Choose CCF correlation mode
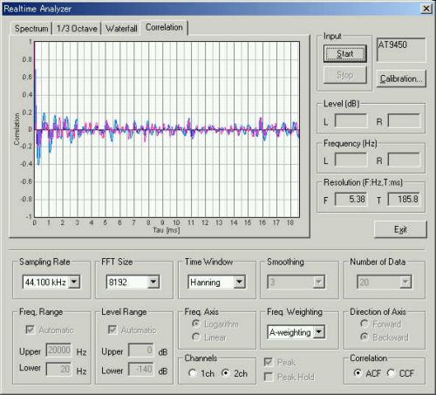This screenshot has height=395, width=436. click(x=400, y=373)
